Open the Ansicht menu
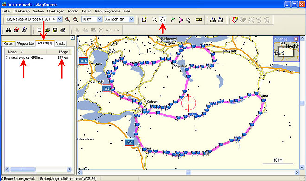This screenshot has height=181, width=306. pyautogui.click(x=73, y=11)
